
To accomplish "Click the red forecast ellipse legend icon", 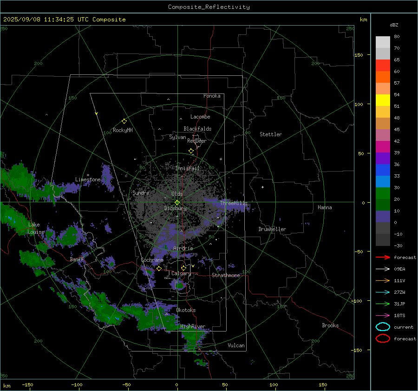I will (x=383, y=338).
